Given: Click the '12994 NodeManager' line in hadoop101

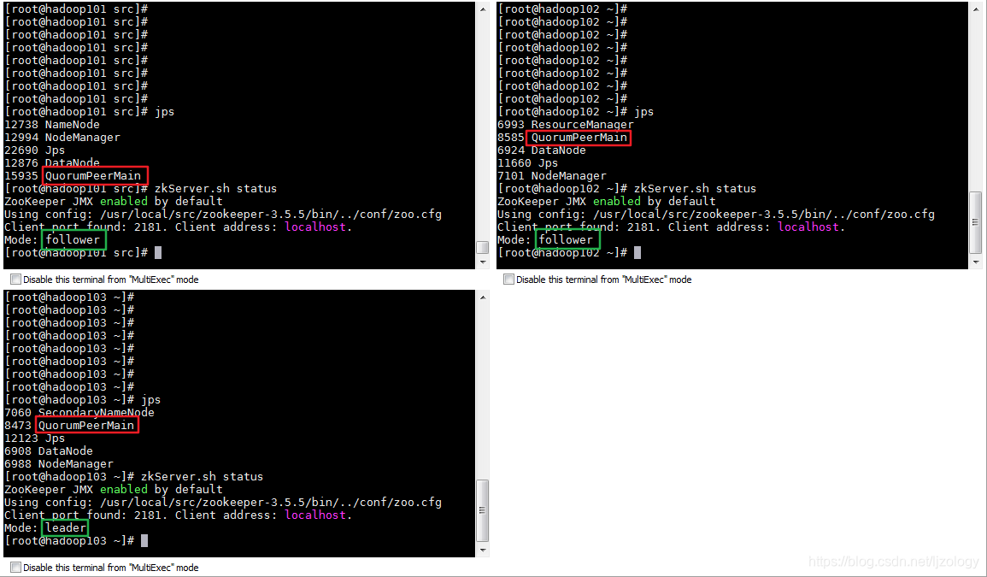Looking at the screenshot, I should point(62,137).
